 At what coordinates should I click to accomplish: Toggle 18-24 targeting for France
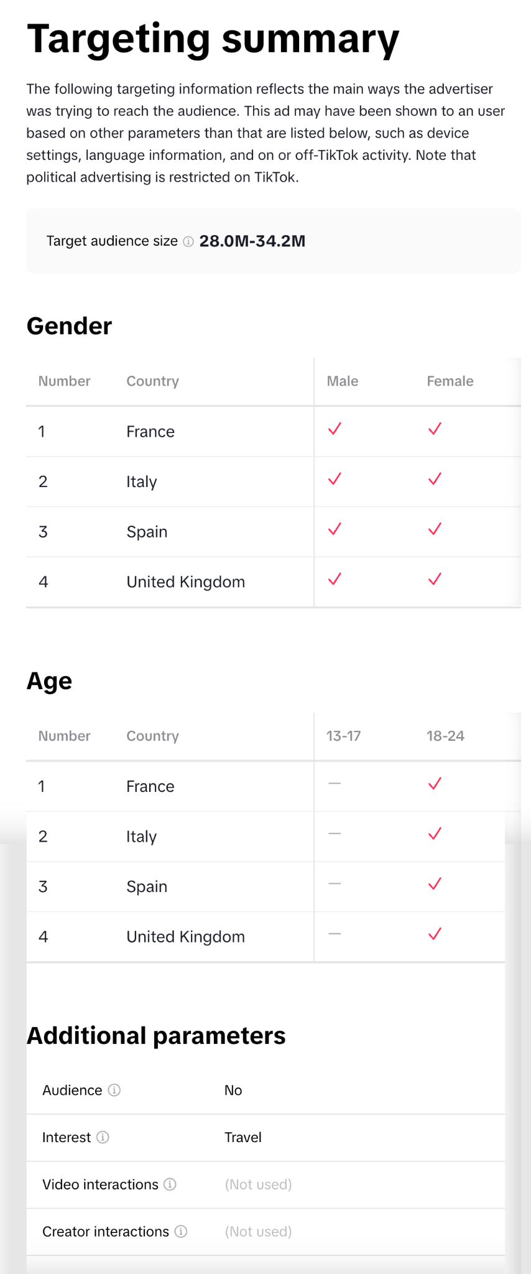click(x=435, y=784)
